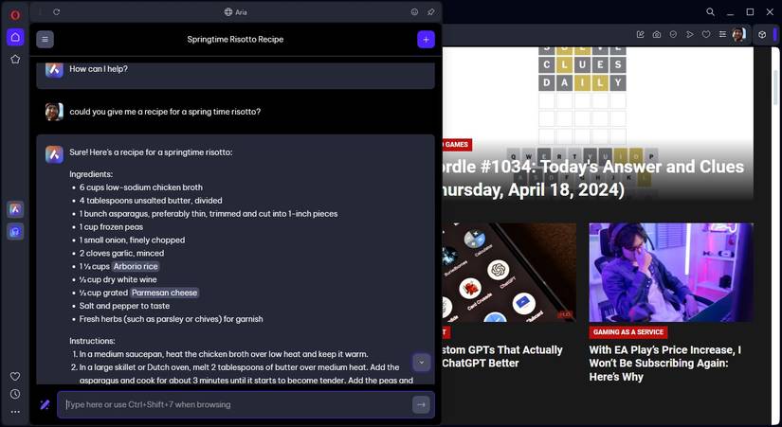Click '1 small onion, finely chopped' line
This screenshot has height=427, width=782.
(x=132, y=240)
